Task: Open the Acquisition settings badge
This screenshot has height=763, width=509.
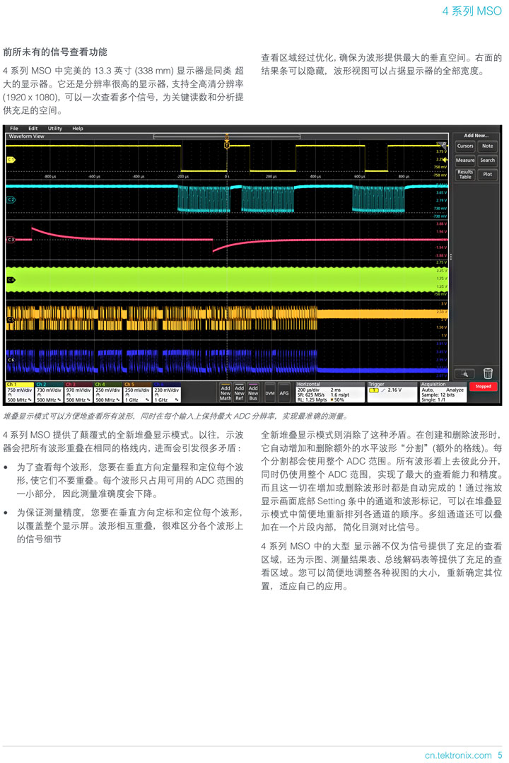Action: [x=443, y=392]
